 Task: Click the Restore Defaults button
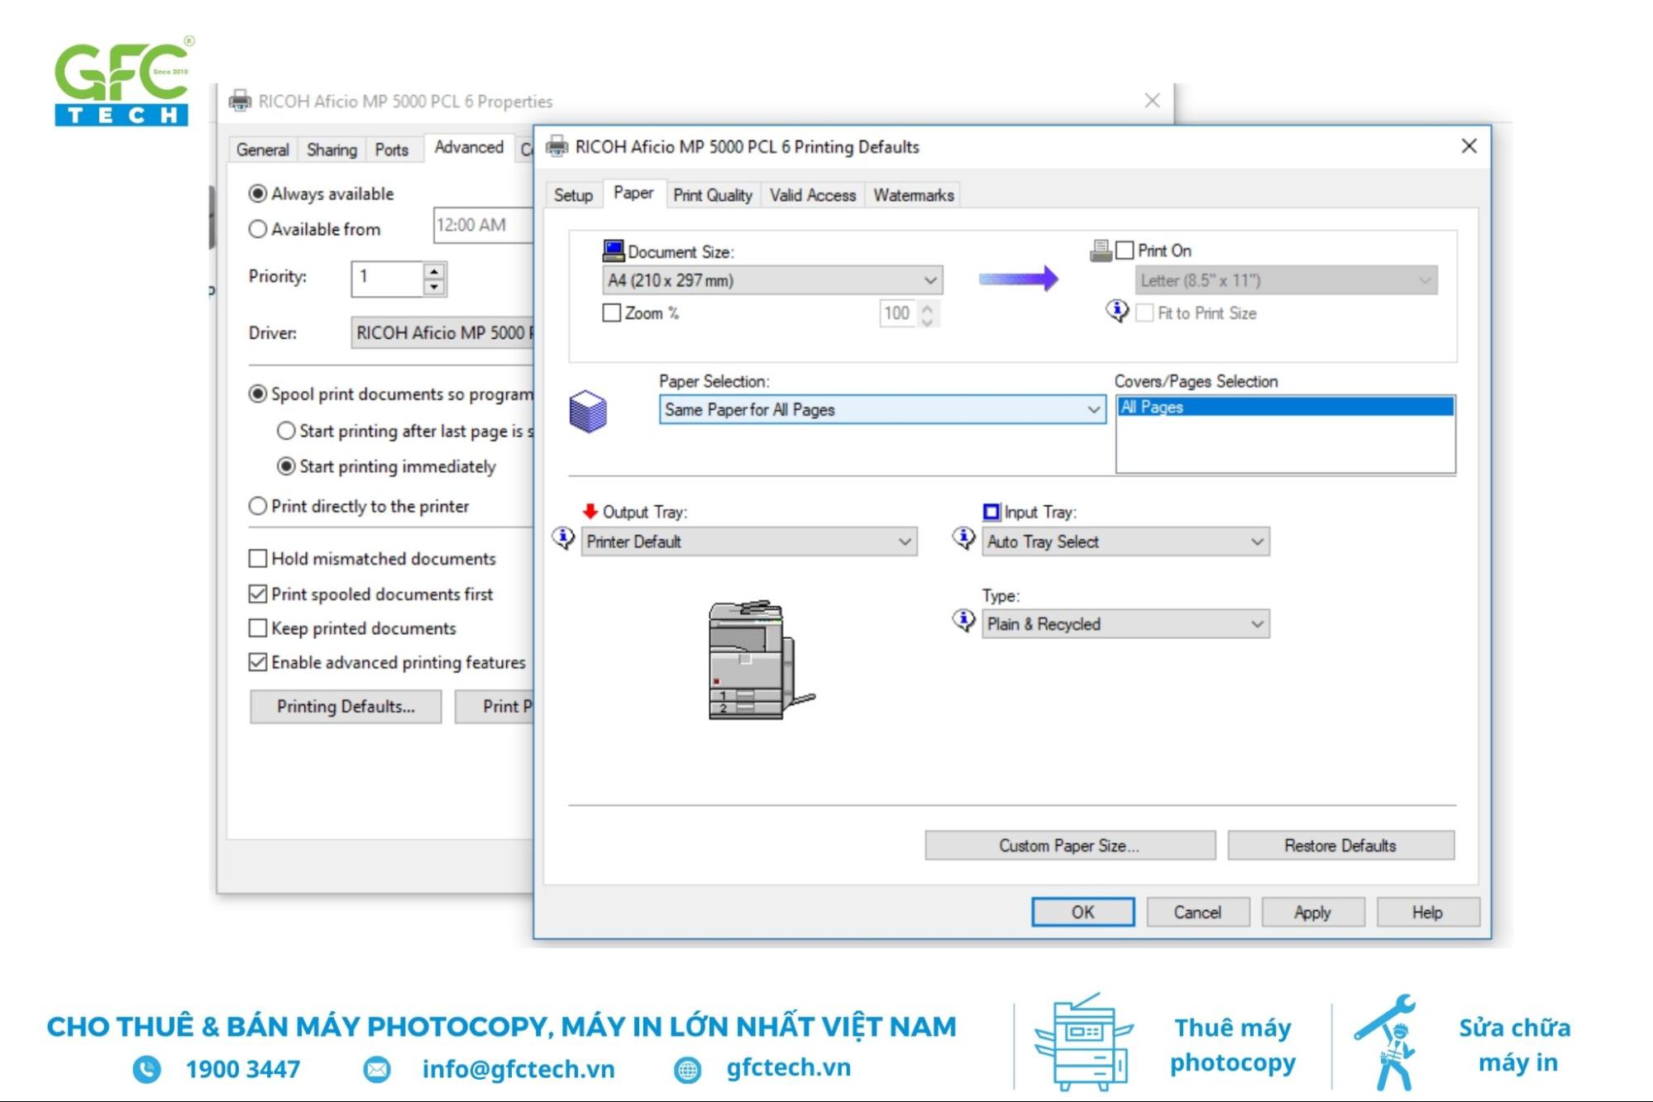point(1340,845)
